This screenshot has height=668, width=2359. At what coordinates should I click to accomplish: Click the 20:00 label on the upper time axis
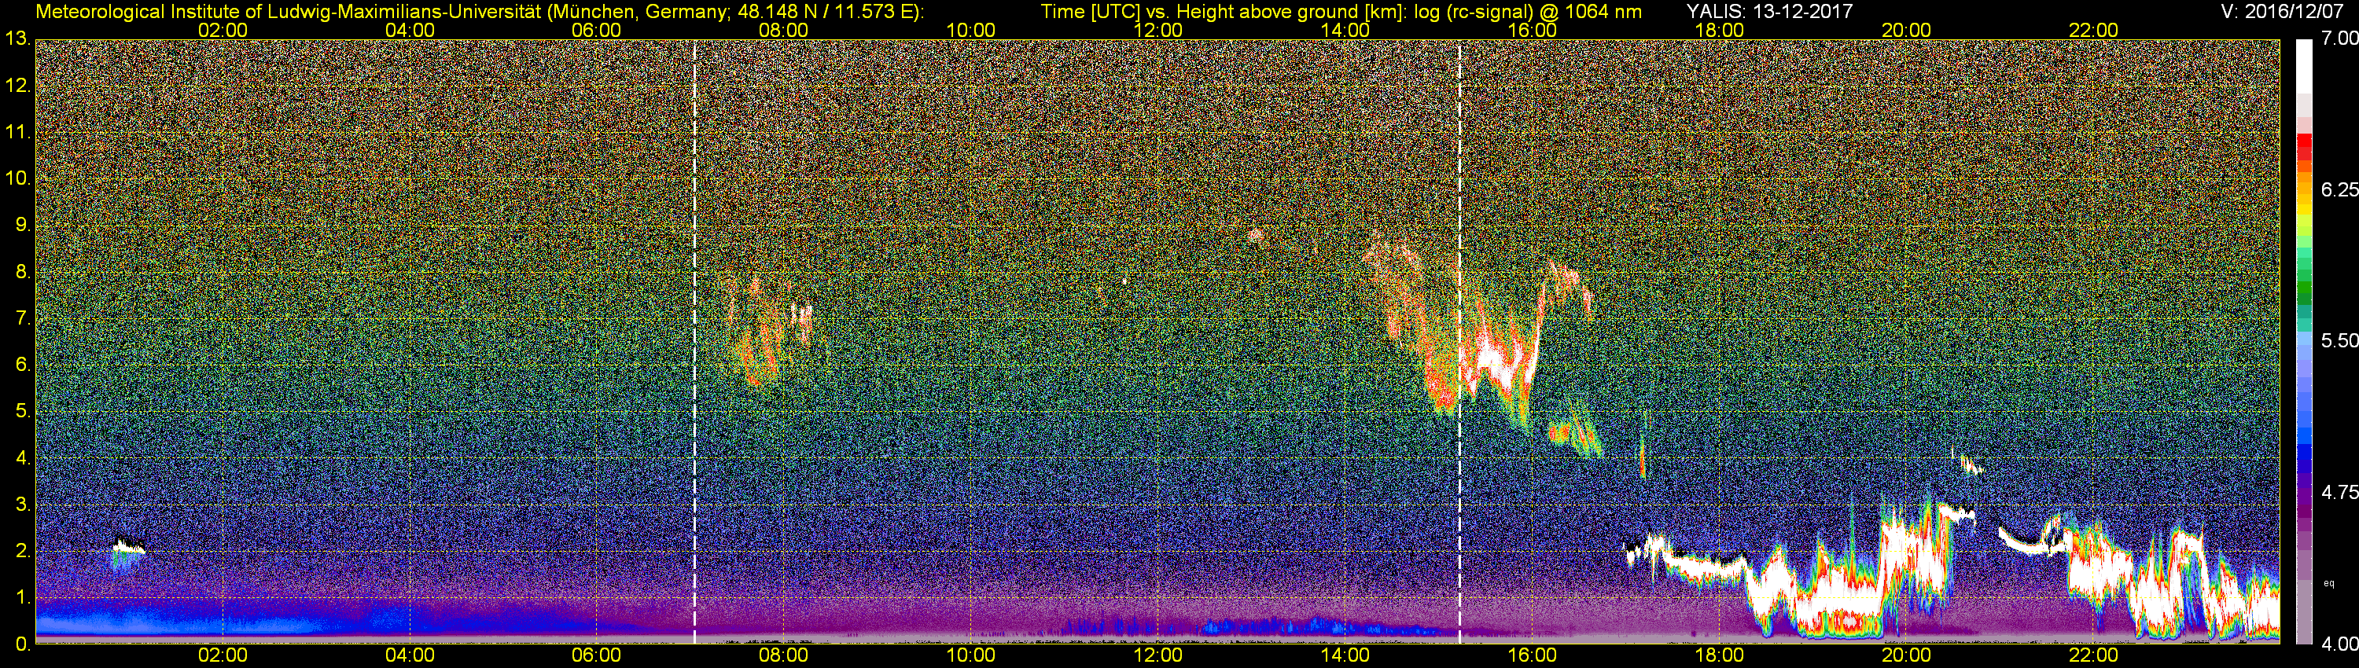[x=1906, y=30]
